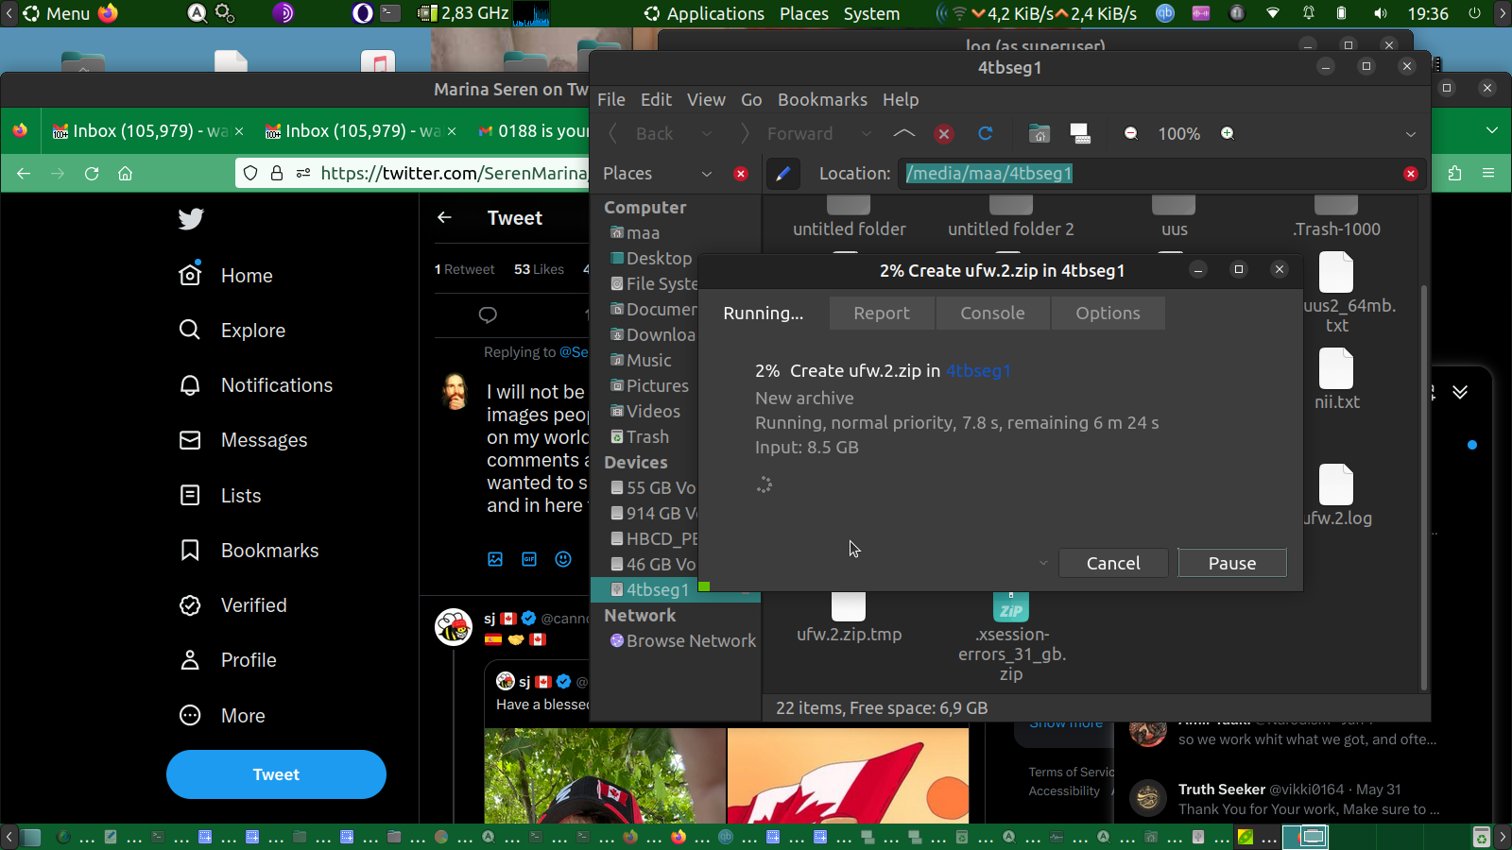Open the View menu in the file manager
This screenshot has height=850, width=1512.
tap(706, 100)
